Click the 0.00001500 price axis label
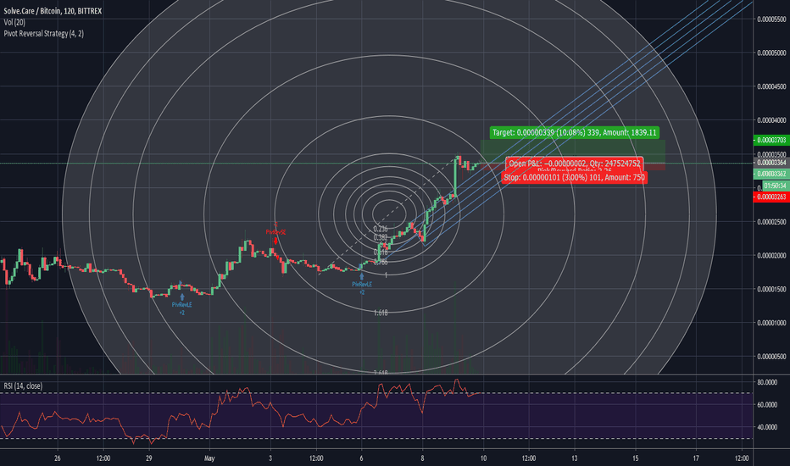790x466 pixels. click(x=771, y=289)
